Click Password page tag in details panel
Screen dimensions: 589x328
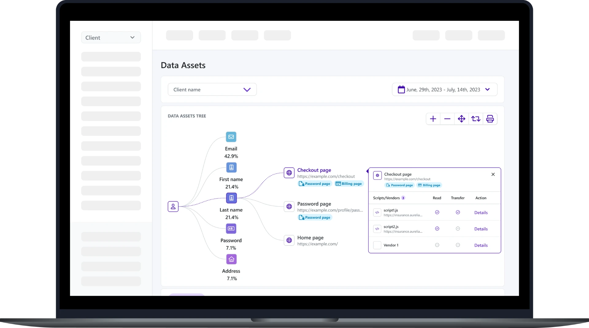tap(399, 185)
